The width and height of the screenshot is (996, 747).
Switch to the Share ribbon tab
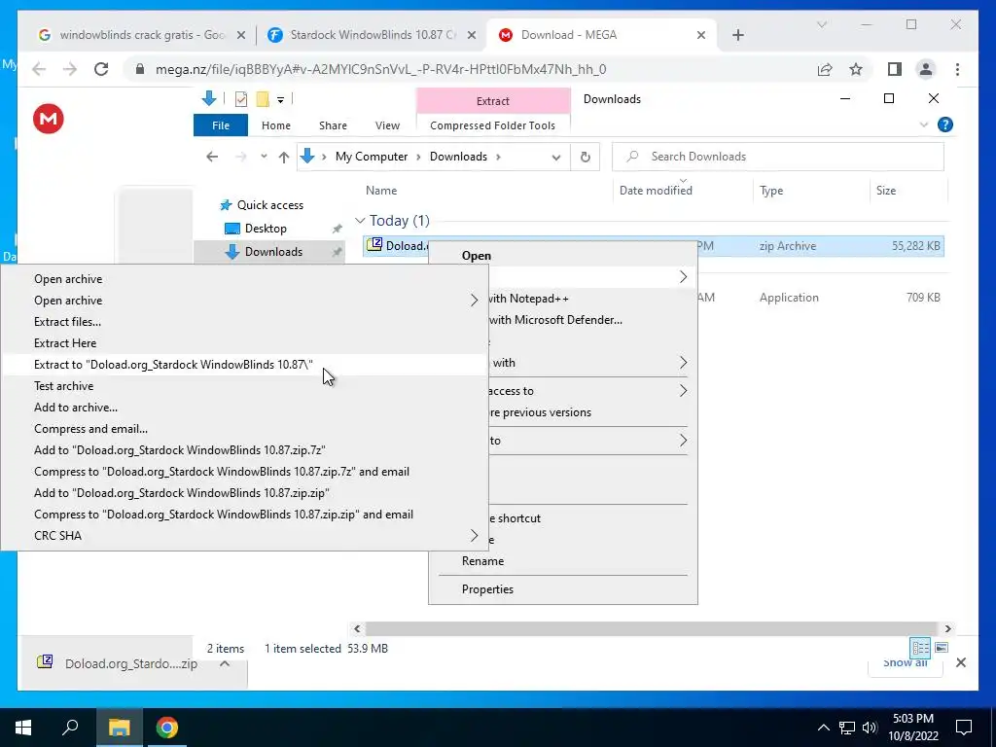click(x=333, y=125)
